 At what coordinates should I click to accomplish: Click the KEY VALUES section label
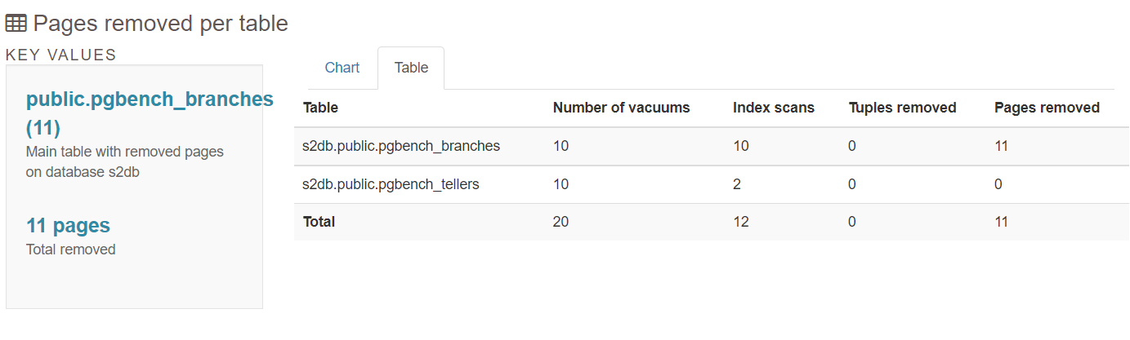click(x=60, y=55)
